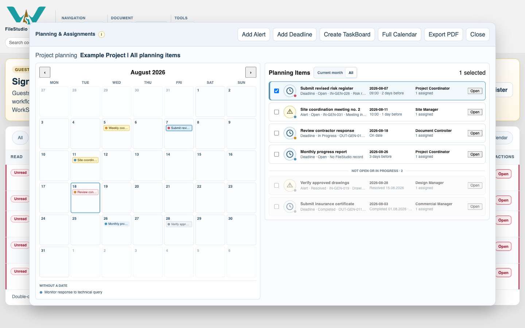525x328 pixels.
Task: Uncheck the Submit revised risk register item
Action: pyautogui.click(x=276, y=91)
